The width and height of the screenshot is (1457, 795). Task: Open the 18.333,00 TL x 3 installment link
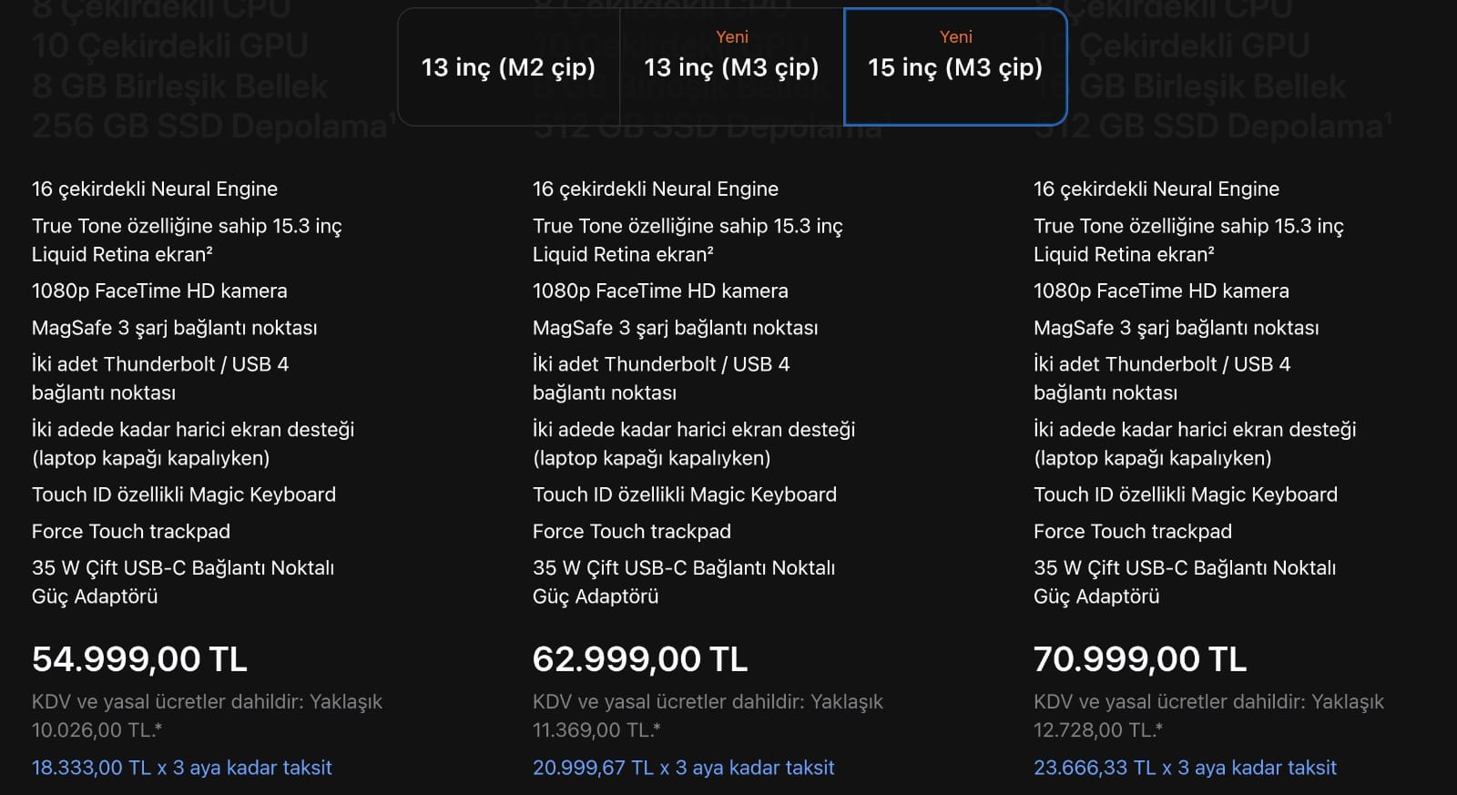[182, 768]
